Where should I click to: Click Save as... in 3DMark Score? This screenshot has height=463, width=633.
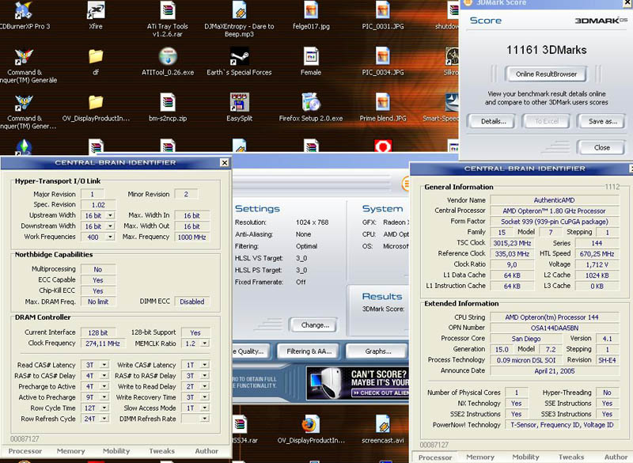(603, 121)
